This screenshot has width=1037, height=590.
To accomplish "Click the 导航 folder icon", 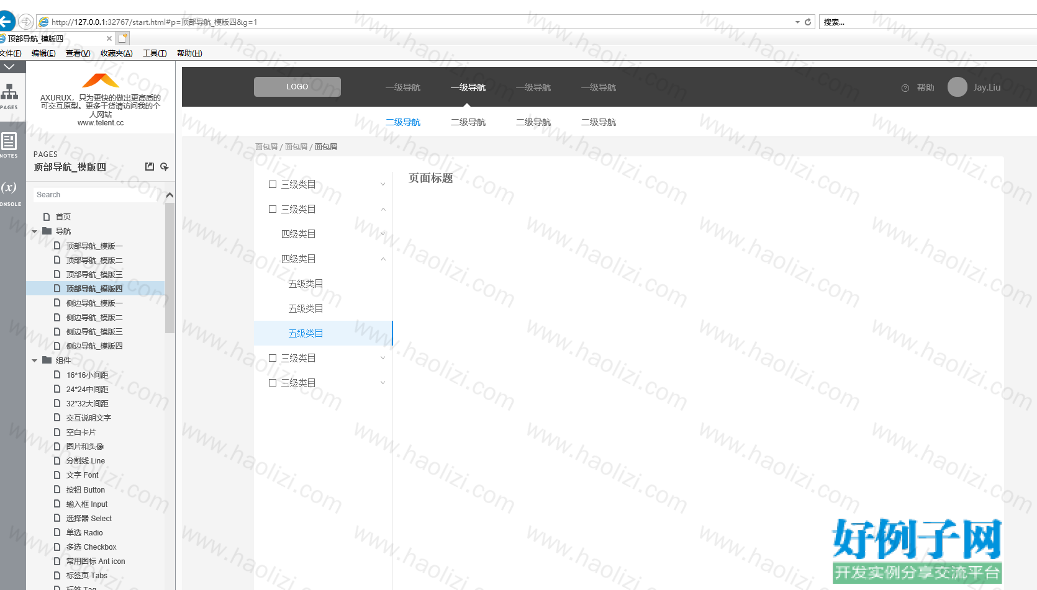I will tap(47, 231).
